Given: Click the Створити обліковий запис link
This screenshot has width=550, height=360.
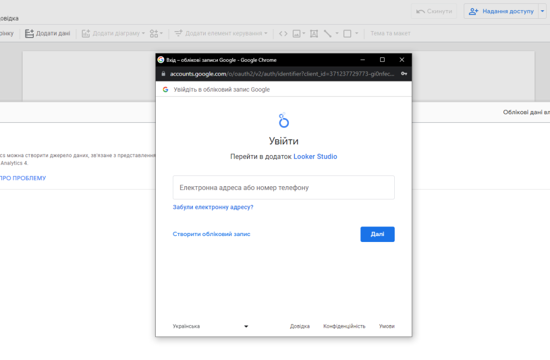Looking at the screenshot, I should click(211, 234).
